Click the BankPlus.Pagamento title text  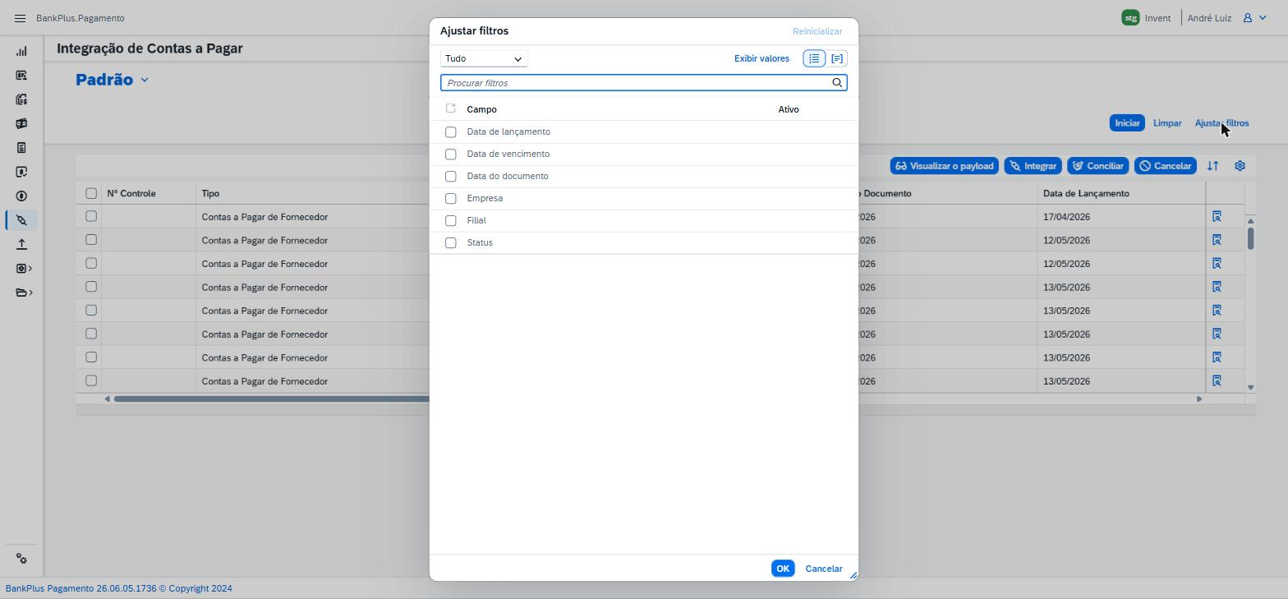80,18
